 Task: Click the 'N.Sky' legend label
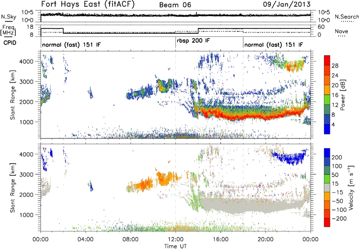(9, 17)
